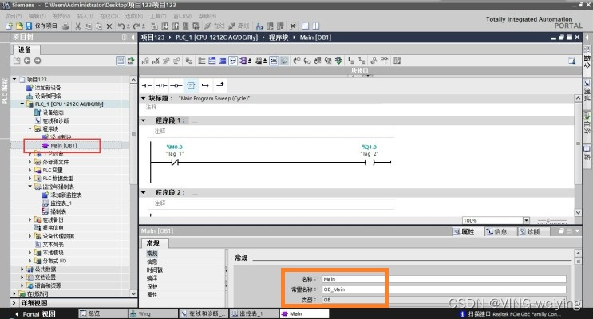Click the go offline 离线 button
The height and width of the screenshot is (319, 593).
[x=239, y=26]
